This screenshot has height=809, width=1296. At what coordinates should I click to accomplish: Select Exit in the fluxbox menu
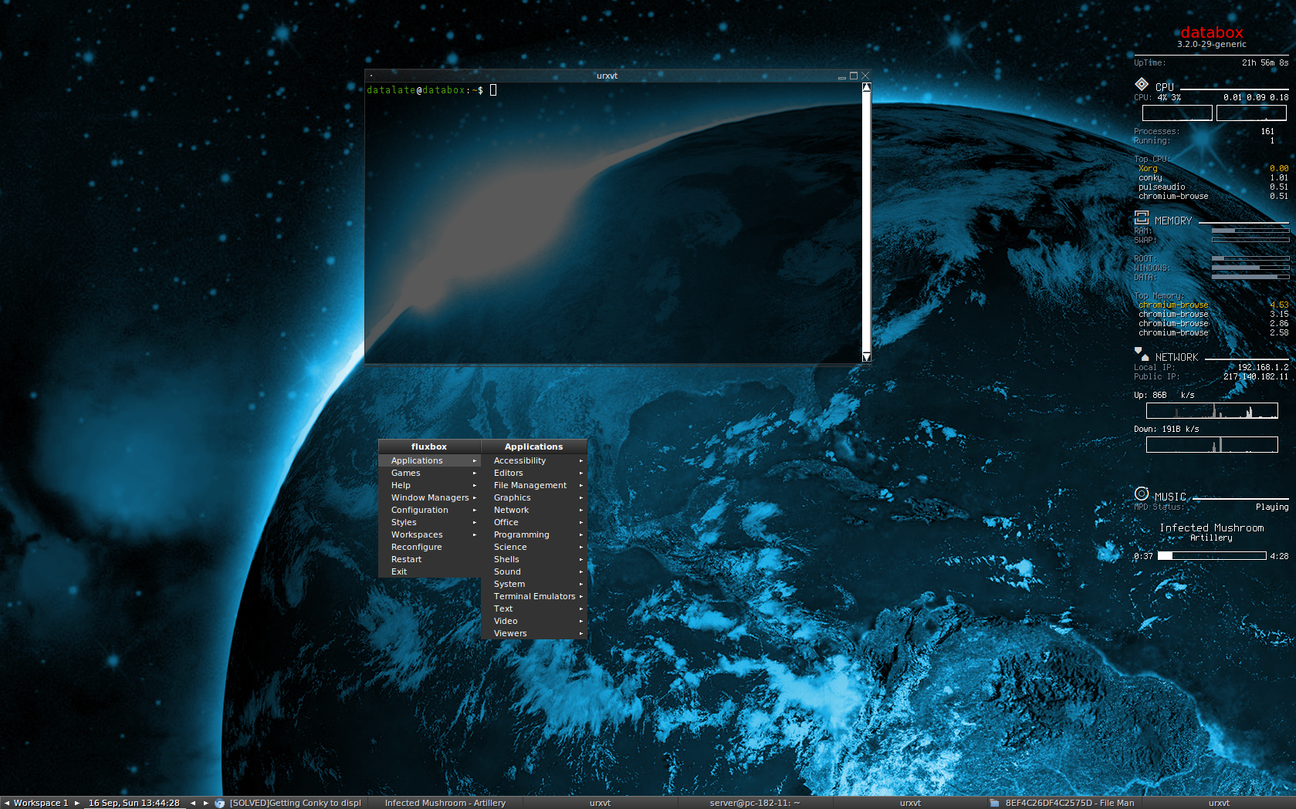429,571
